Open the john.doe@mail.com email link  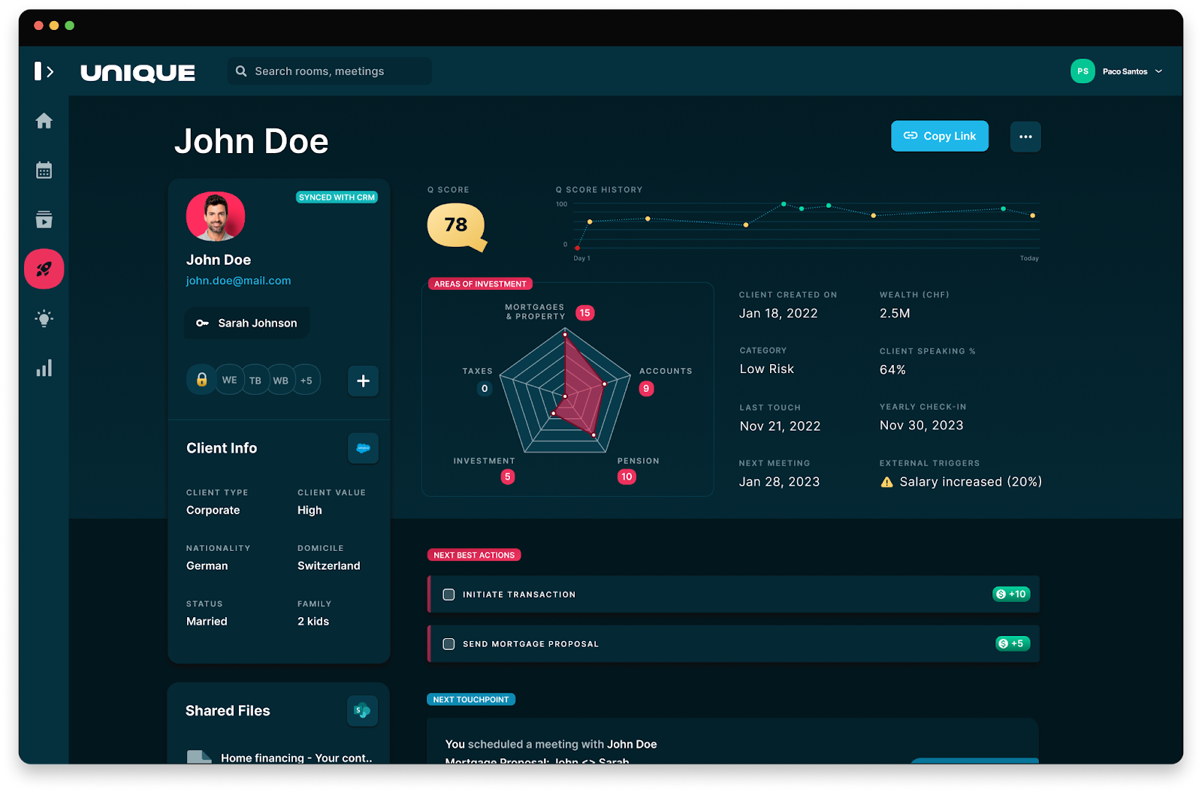coord(239,281)
